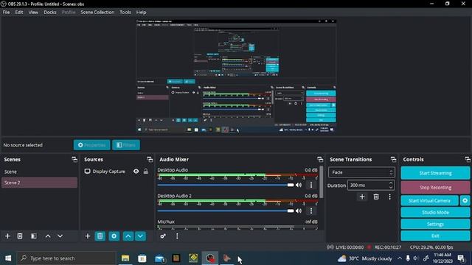
Task: Move scene down arrow in Scenes toolbar
Action: click(60, 236)
